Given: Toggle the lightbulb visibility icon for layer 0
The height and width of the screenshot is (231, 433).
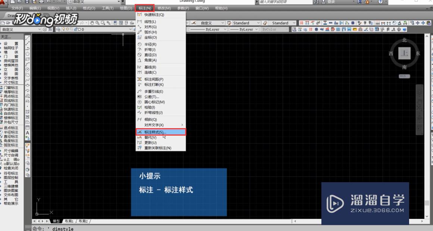Looking at the screenshot, I should coord(64,29).
